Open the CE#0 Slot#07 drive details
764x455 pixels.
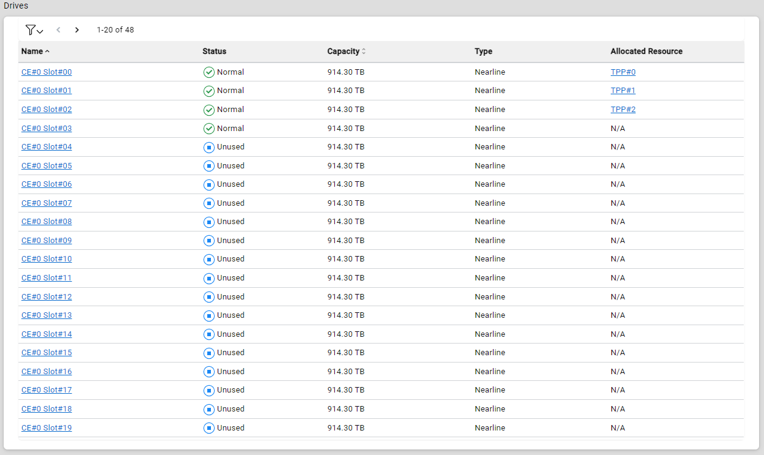click(x=47, y=203)
